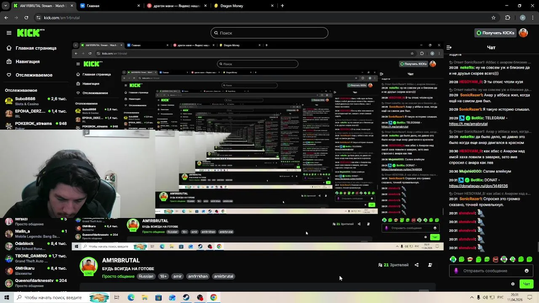
Task: Open the user profile avatar on Kick
Action: click(x=523, y=33)
